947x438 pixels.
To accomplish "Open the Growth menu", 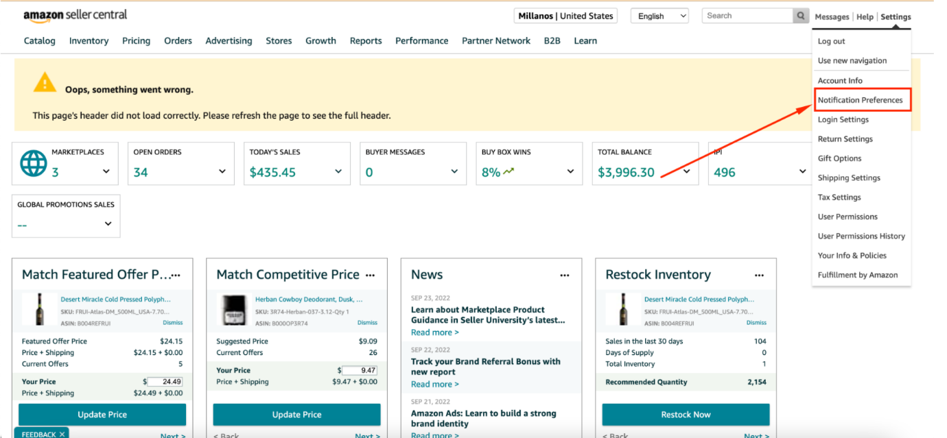I will [x=320, y=40].
